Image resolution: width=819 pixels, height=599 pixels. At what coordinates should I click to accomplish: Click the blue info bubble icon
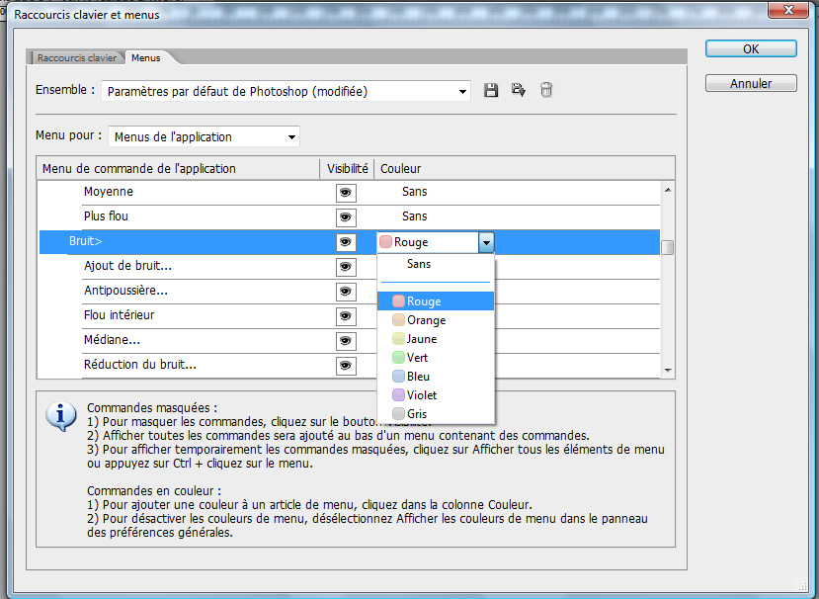click(x=60, y=416)
